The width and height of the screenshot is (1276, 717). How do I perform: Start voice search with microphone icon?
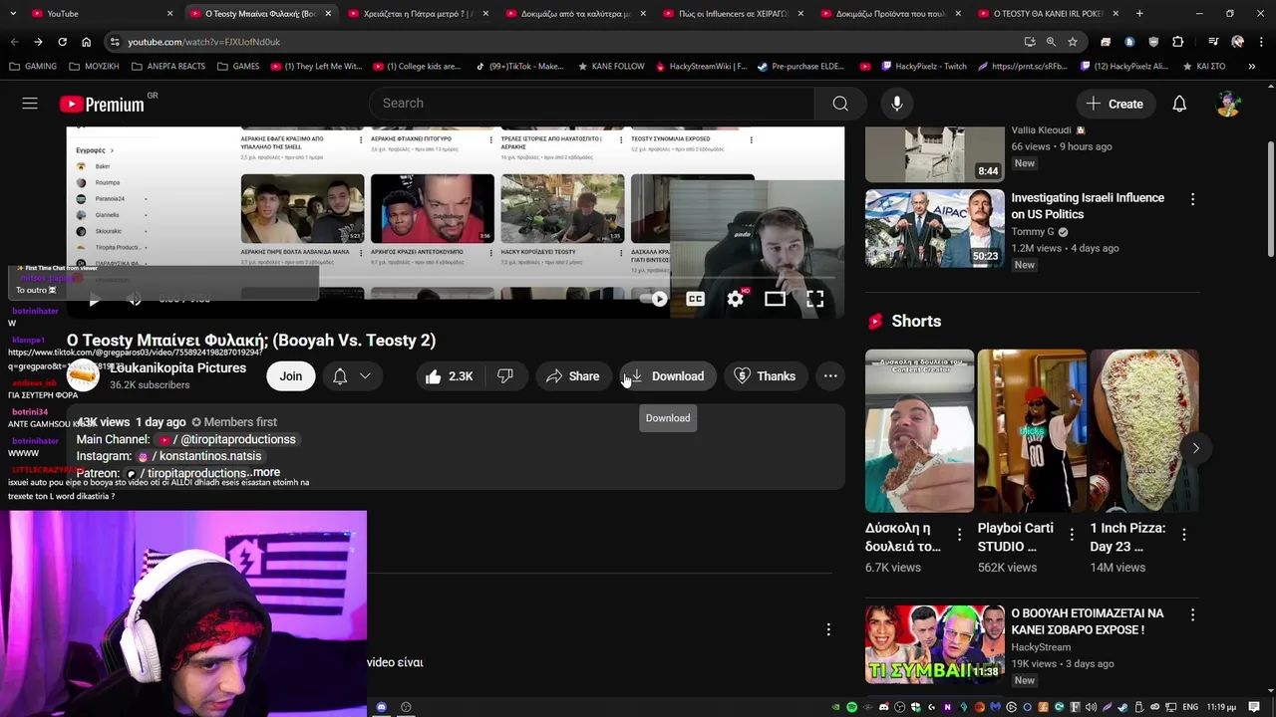coord(897,104)
